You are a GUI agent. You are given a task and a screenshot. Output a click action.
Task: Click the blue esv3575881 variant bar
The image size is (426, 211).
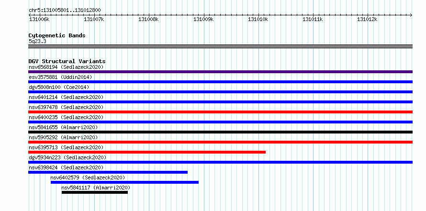[220, 82]
